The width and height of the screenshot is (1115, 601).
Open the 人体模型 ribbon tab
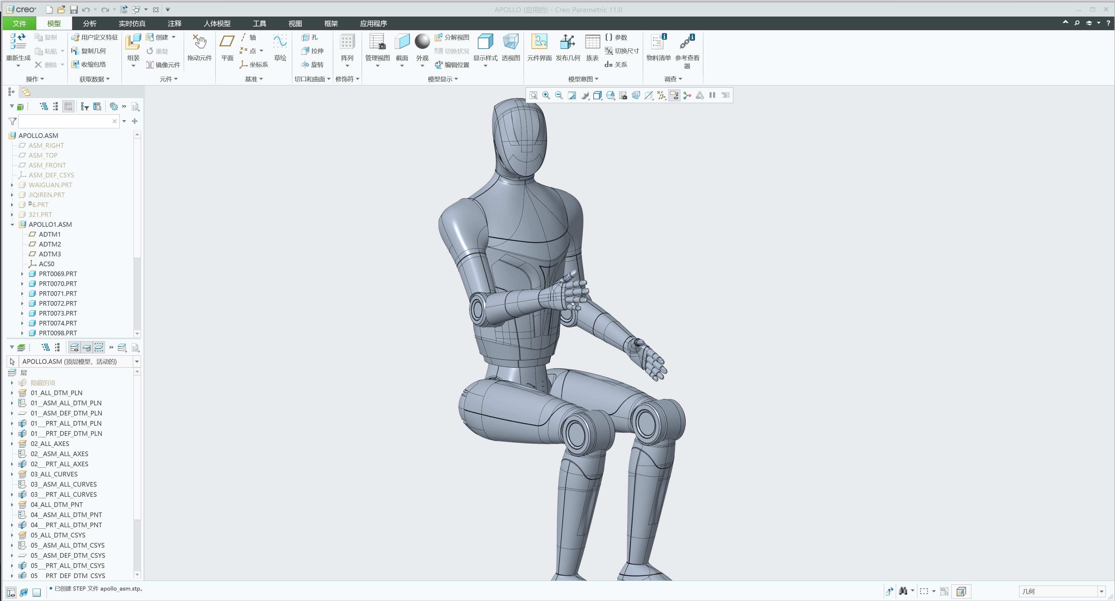click(x=217, y=23)
